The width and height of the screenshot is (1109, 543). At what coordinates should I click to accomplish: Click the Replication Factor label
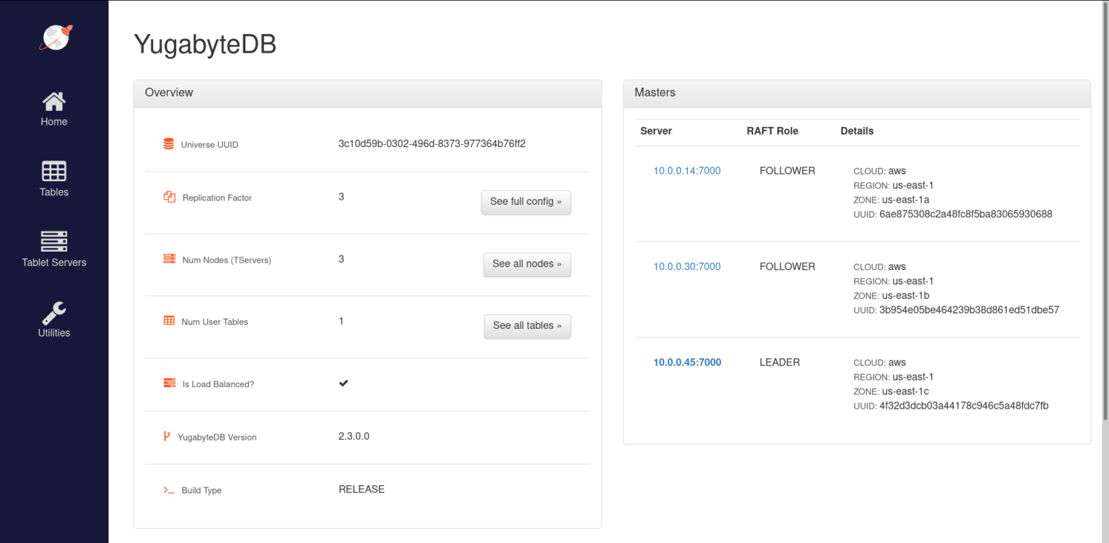[x=217, y=198]
